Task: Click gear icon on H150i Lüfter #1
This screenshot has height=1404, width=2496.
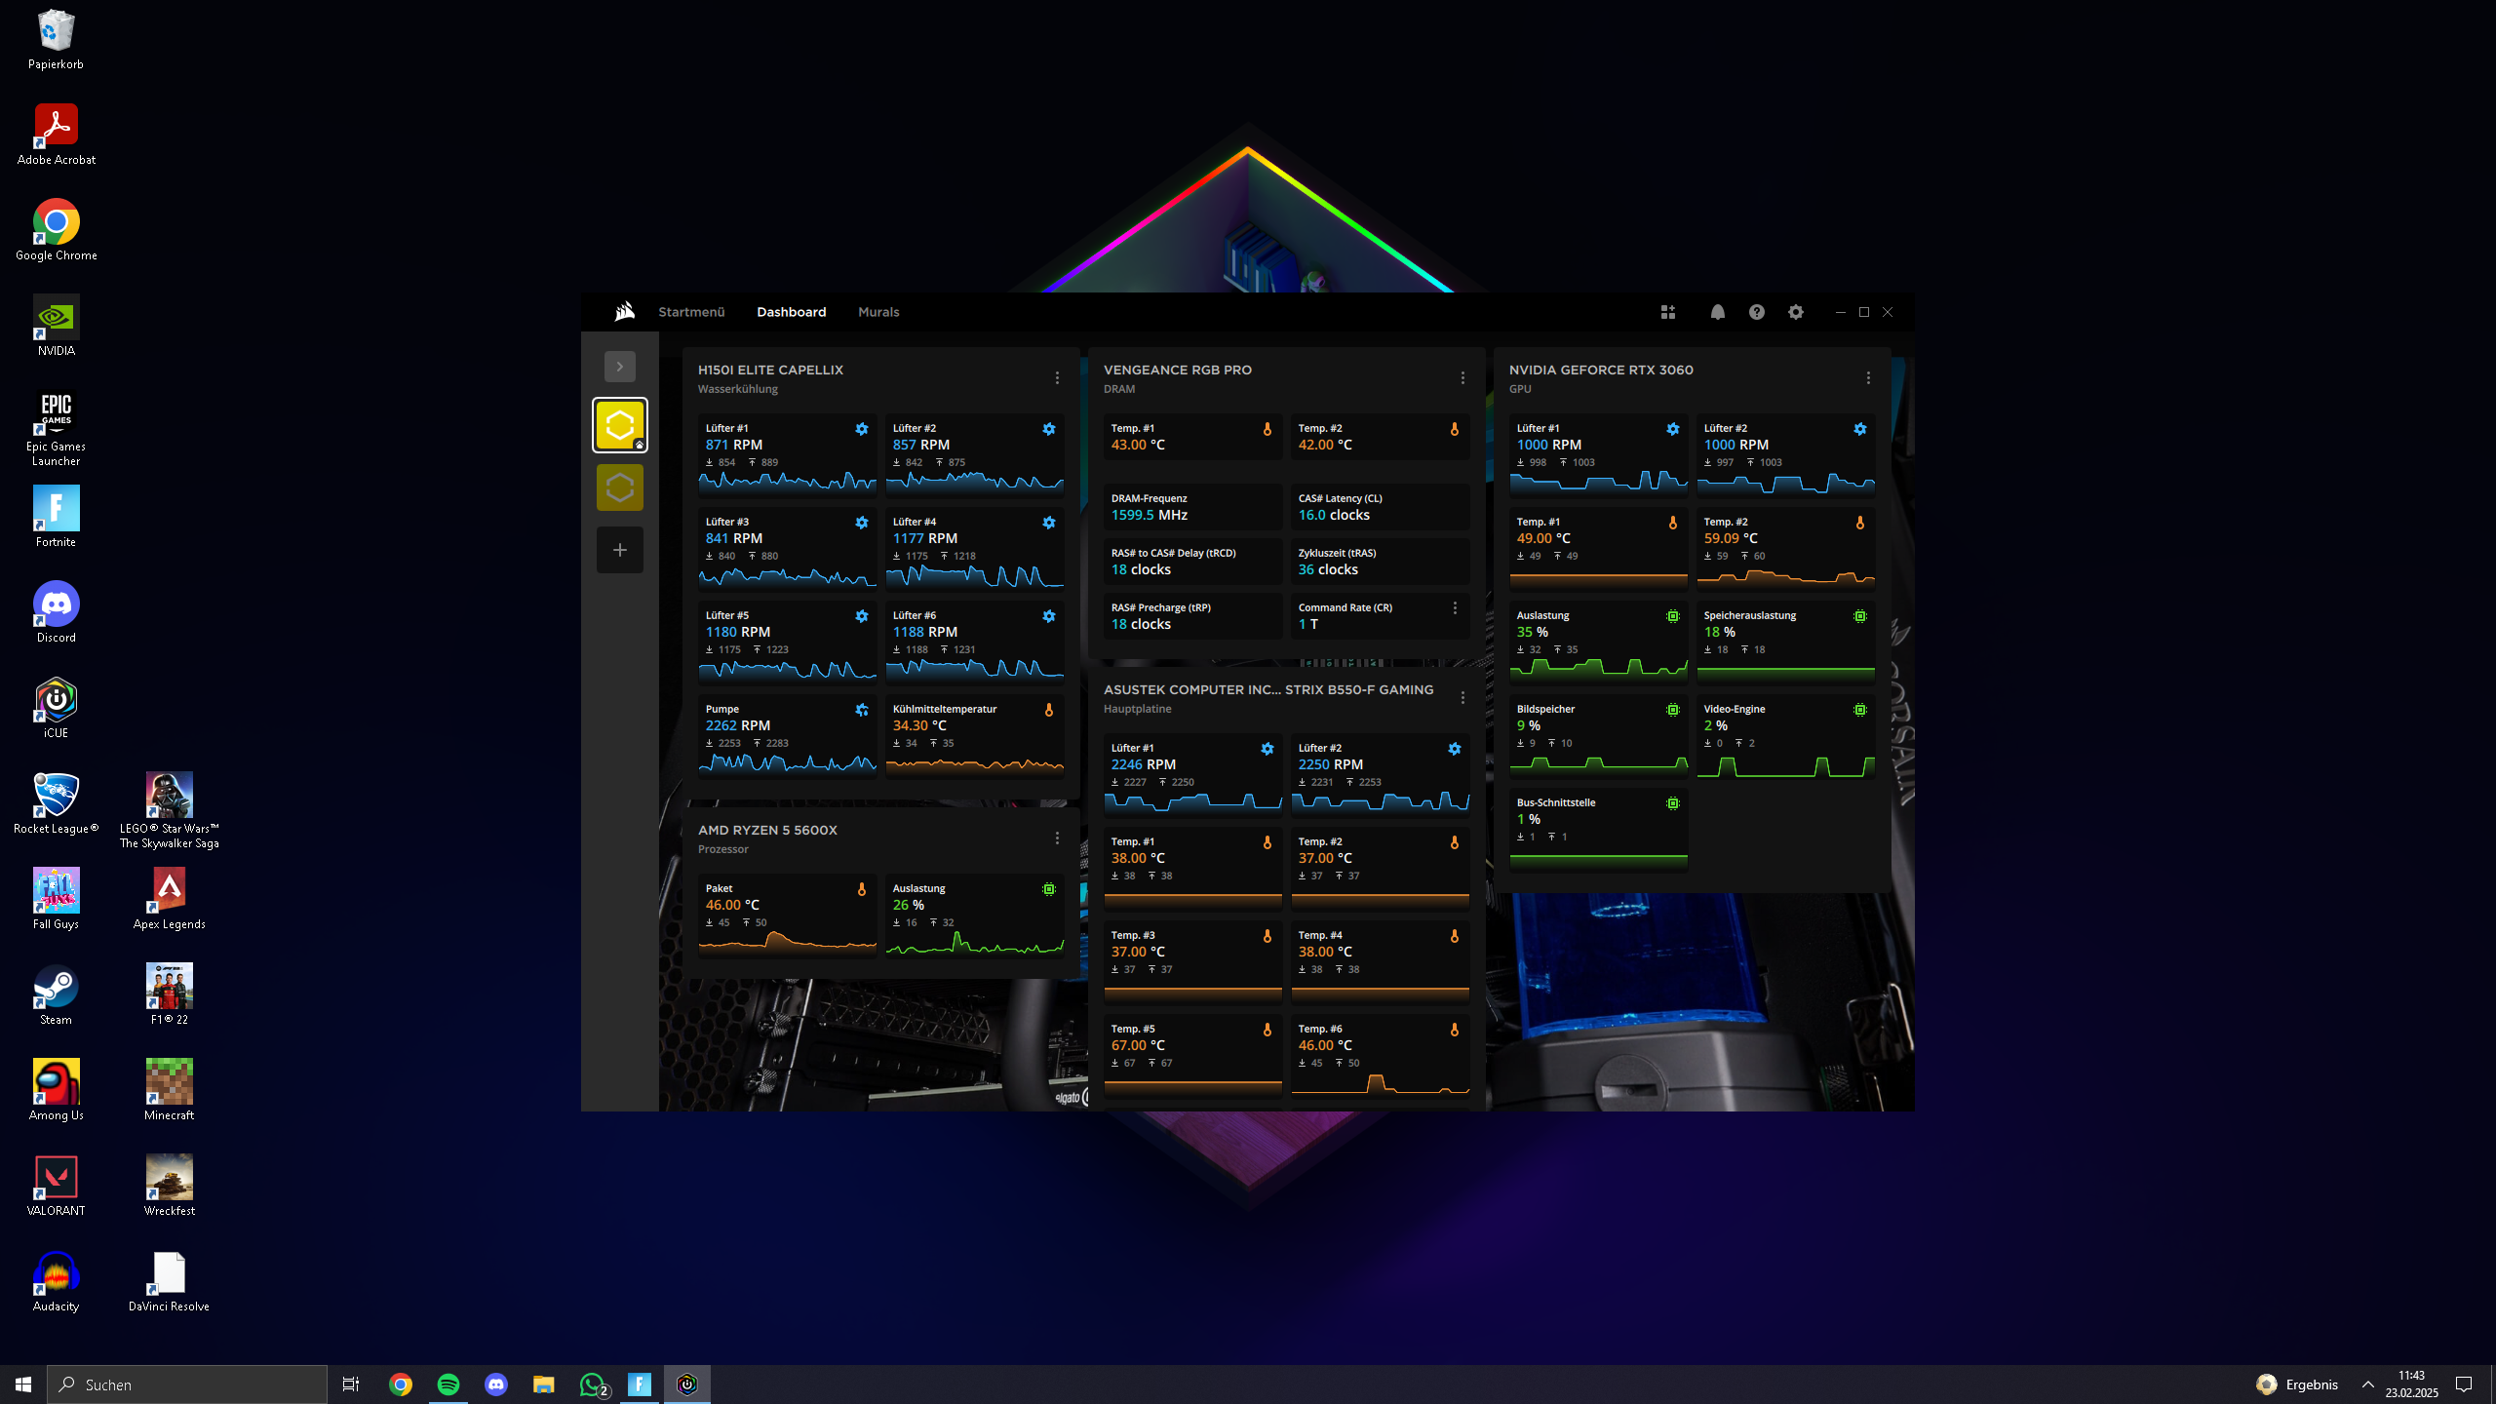Action: [862, 429]
